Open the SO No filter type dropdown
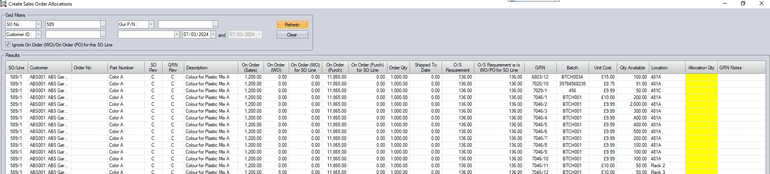770x174 pixels. click(39, 24)
